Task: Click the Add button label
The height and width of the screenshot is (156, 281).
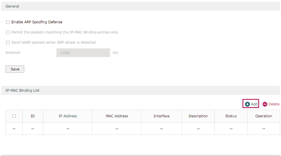Action: pyautogui.click(x=254, y=104)
